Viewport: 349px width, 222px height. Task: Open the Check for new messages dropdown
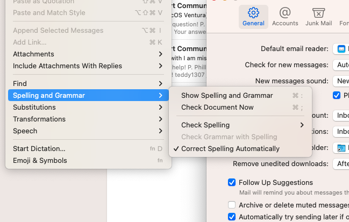pyautogui.click(x=341, y=65)
